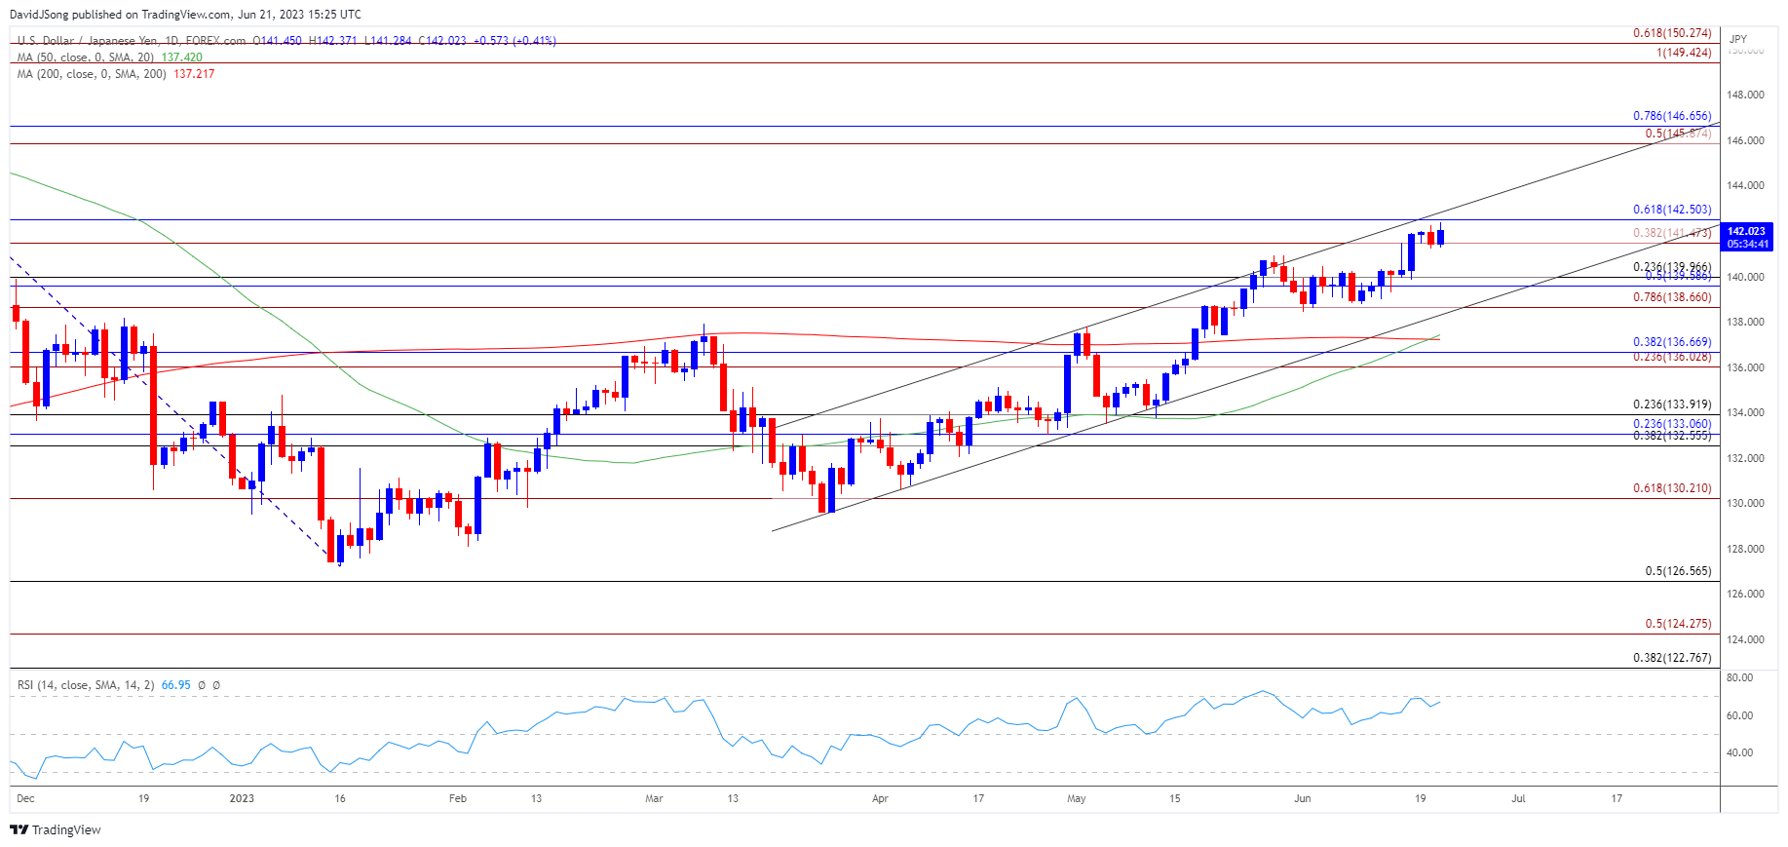Image resolution: width=1788 pixels, height=847 pixels.
Task: Click the 0.236(139.966) Fibonacci label
Action: (1672, 266)
